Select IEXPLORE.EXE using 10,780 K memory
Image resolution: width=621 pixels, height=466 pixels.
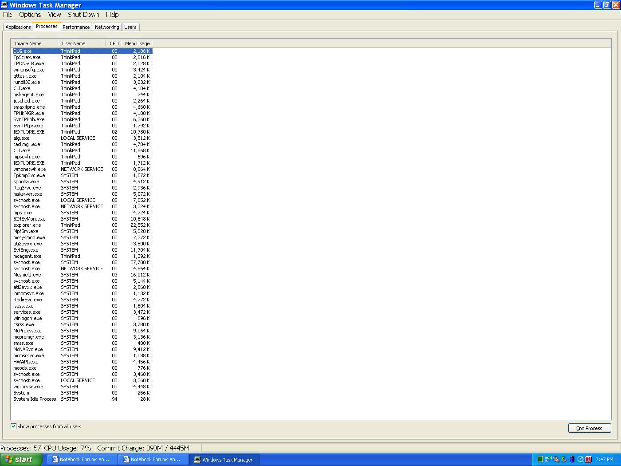point(83,132)
